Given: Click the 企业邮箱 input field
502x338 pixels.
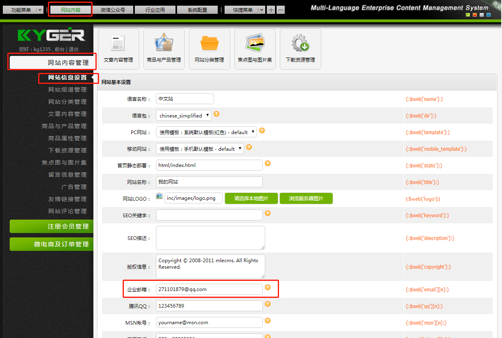Looking at the screenshot, I should 209,289.
